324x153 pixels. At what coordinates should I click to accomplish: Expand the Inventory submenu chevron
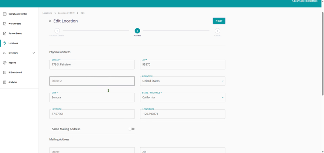tap(34, 53)
